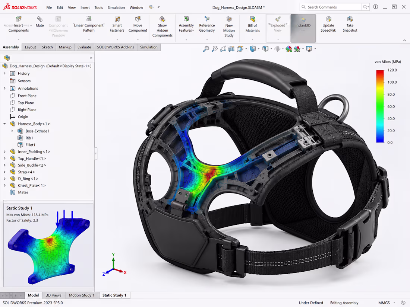
Task: Open View Settings monitor icon
Action: (x=309, y=49)
